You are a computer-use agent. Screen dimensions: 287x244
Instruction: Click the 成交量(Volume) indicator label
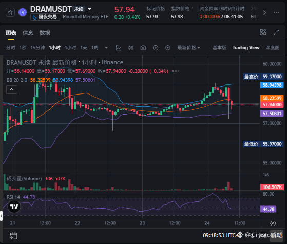pyautogui.click(x=24, y=179)
